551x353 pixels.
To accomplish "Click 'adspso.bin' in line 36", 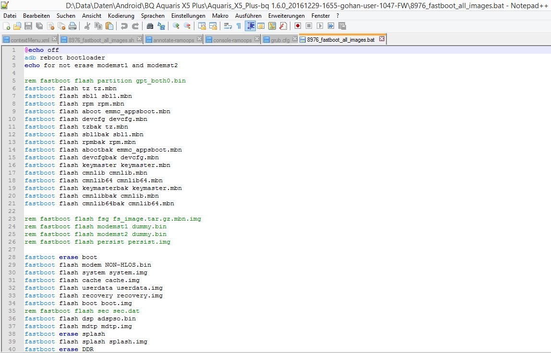I will point(117,318).
